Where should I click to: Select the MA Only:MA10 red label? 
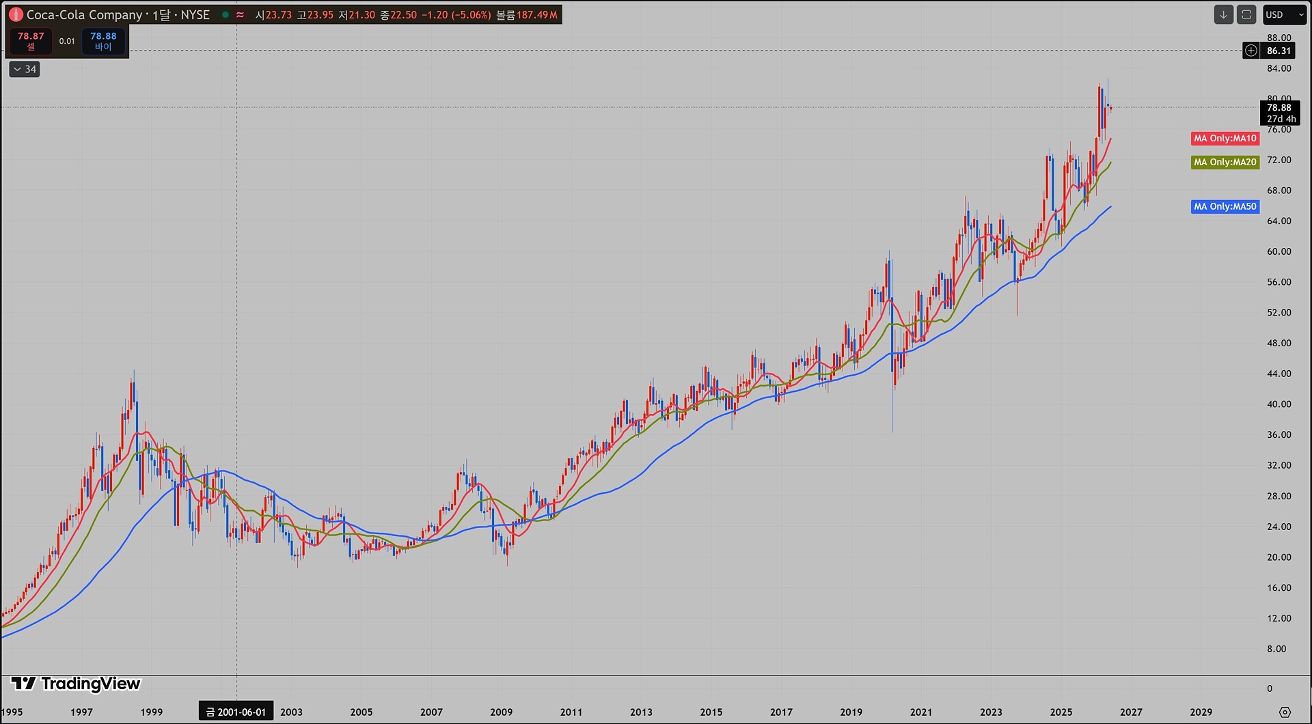(1225, 139)
